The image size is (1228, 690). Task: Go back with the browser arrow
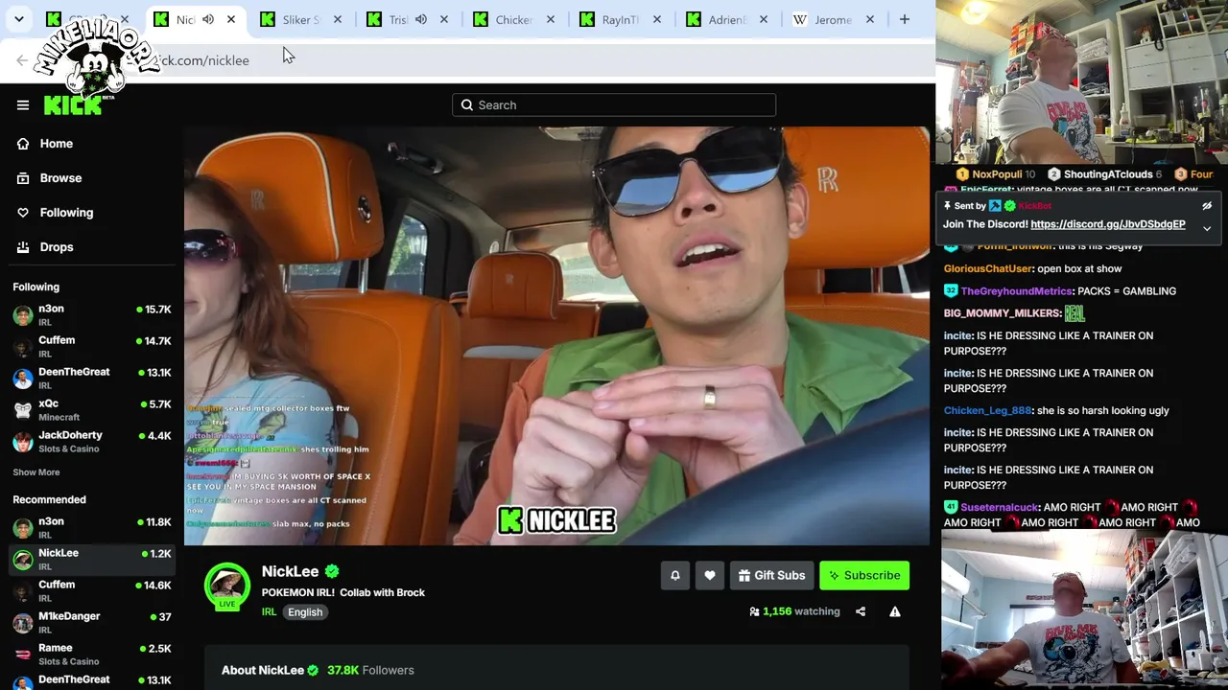point(22,60)
